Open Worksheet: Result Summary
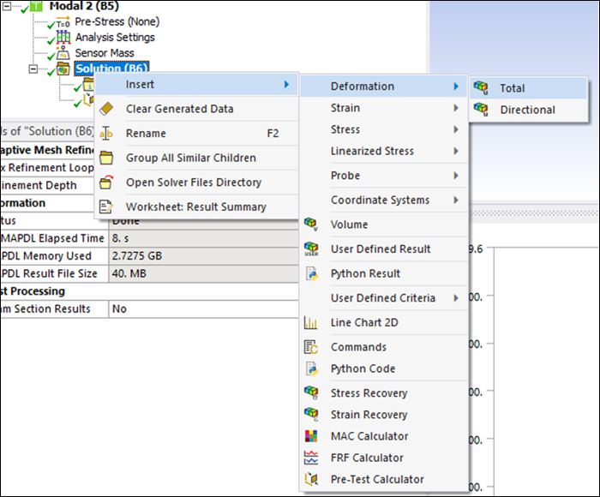This screenshot has height=497, width=600. pos(195,207)
